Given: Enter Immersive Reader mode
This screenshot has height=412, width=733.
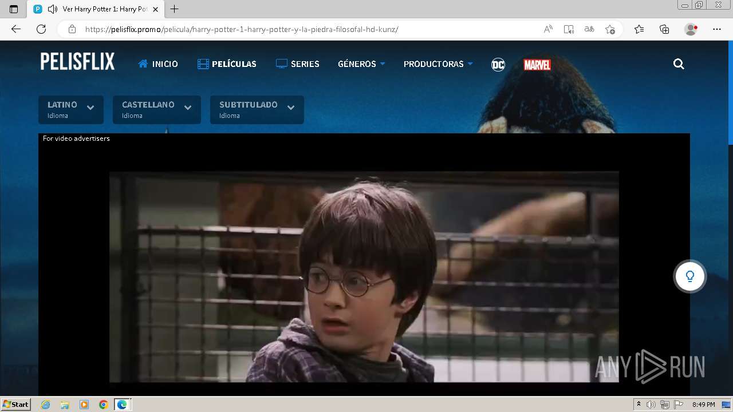Looking at the screenshot, I should [x=569, y=29].
